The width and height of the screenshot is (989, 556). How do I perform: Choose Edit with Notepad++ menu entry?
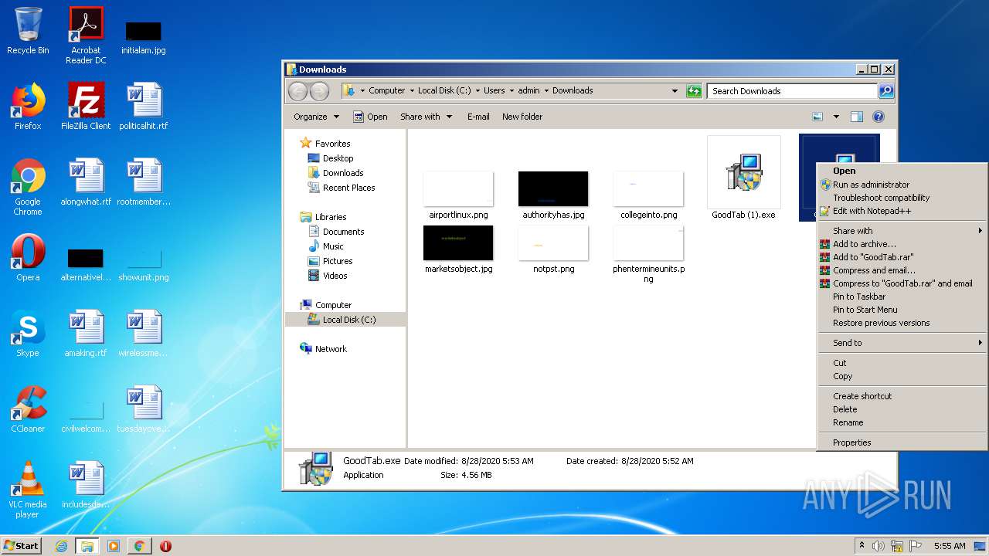tap(872, 211)
